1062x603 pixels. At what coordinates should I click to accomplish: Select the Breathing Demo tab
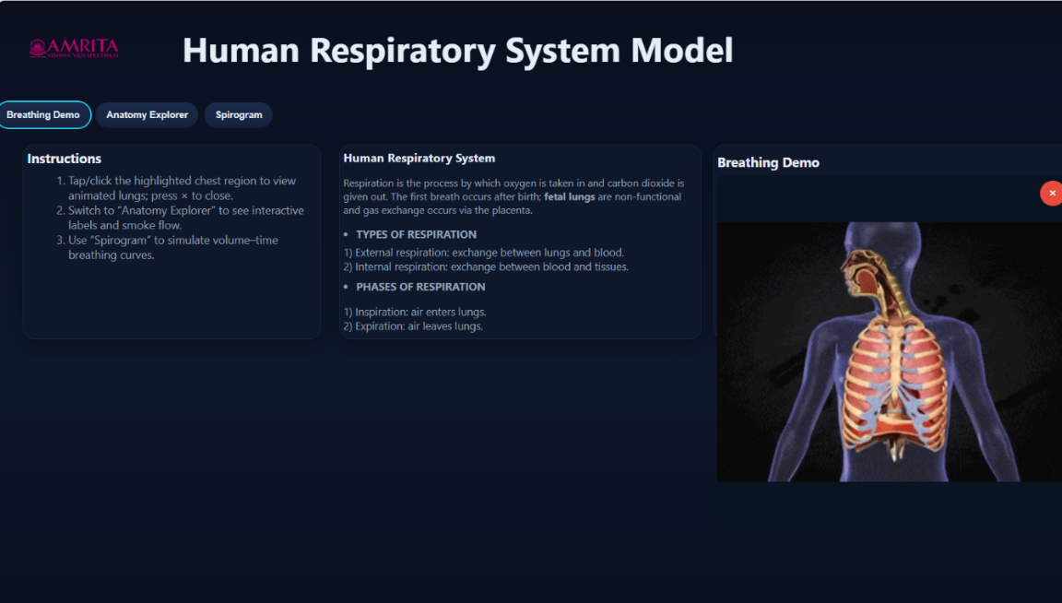click(43, 115)
